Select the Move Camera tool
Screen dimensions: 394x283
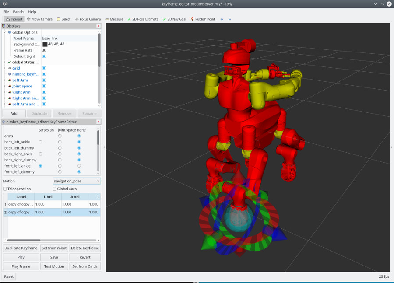pos(39,19)
